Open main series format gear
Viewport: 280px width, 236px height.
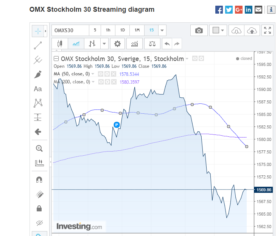click(x=201, y=58)
